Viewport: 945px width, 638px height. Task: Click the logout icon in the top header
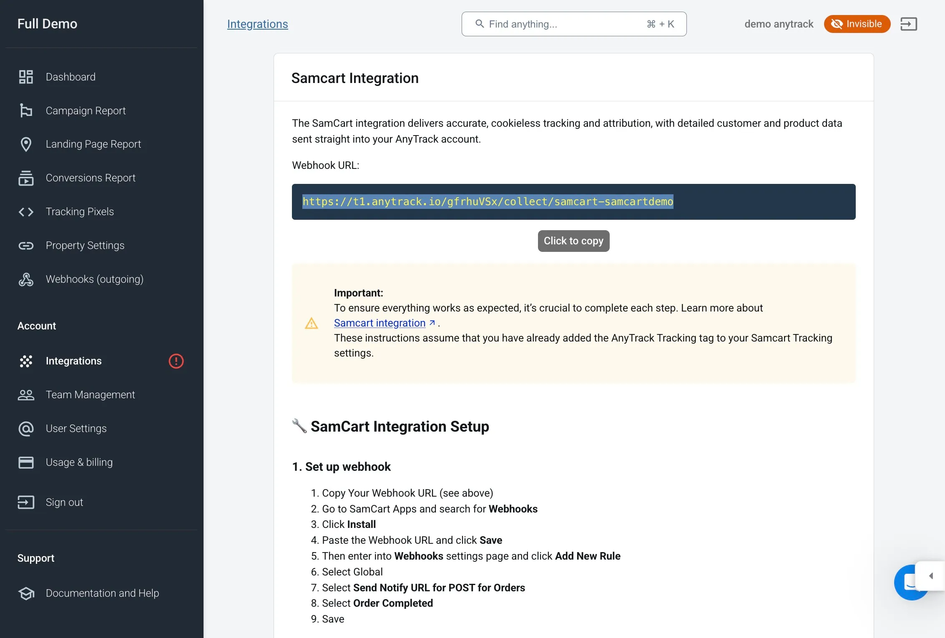click(x=909, y=24)
